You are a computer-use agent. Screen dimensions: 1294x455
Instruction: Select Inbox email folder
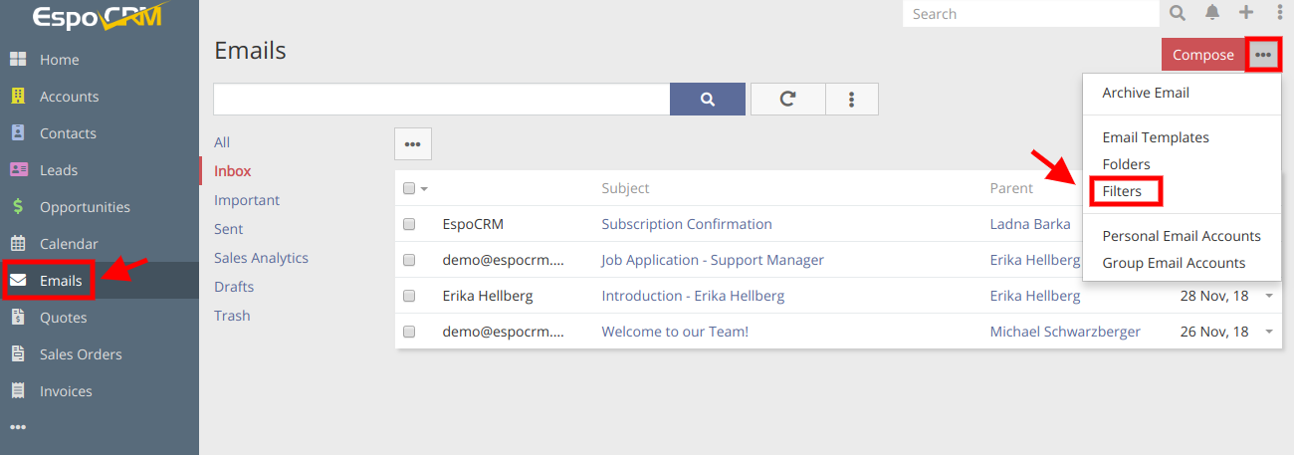[x=233, y=171]
